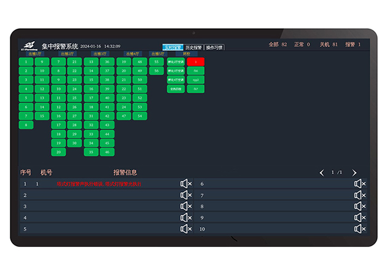This screenshot has height=274, width=387.
Task: Click the 序号 column header
Action: [26, 173]
